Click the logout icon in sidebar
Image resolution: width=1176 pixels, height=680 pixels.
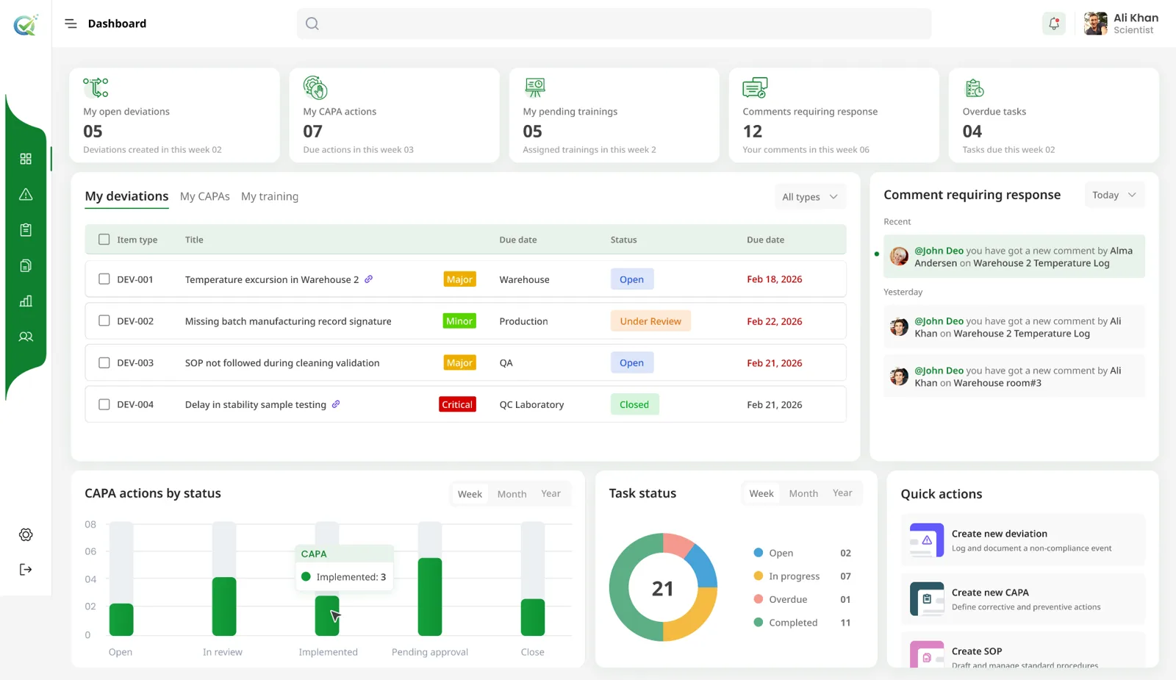[26, 569]
